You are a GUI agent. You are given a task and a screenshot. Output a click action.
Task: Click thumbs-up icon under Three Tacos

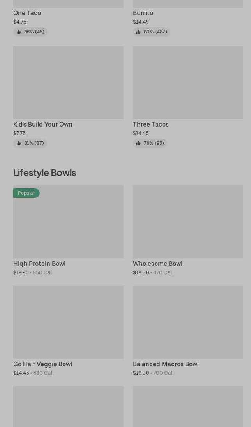tap(138, 143)
